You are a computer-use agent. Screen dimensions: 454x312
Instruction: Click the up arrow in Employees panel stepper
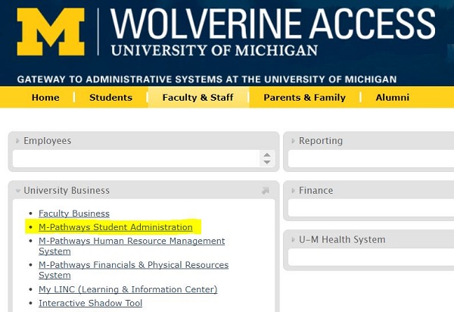pos(267,155)
